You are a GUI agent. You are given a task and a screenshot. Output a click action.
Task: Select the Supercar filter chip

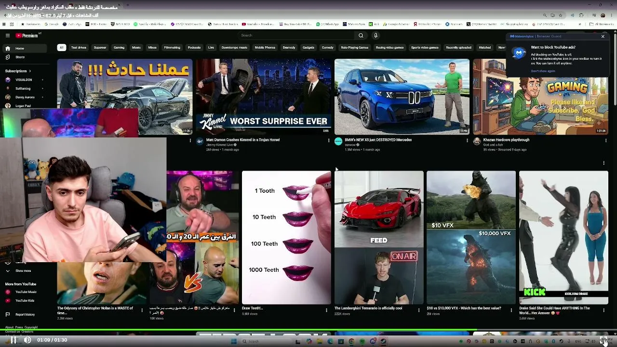(x=100, y=47)
